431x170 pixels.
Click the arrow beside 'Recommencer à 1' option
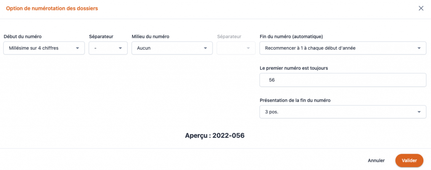[x=419, y=48]
